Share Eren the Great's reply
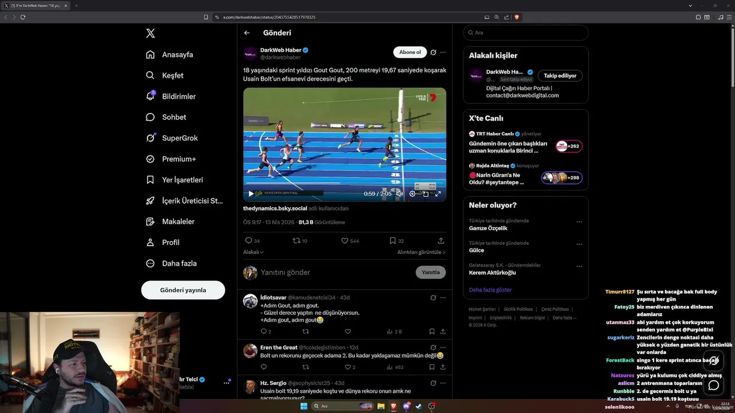This screenshot has height=413, width=735. [443, 367]
